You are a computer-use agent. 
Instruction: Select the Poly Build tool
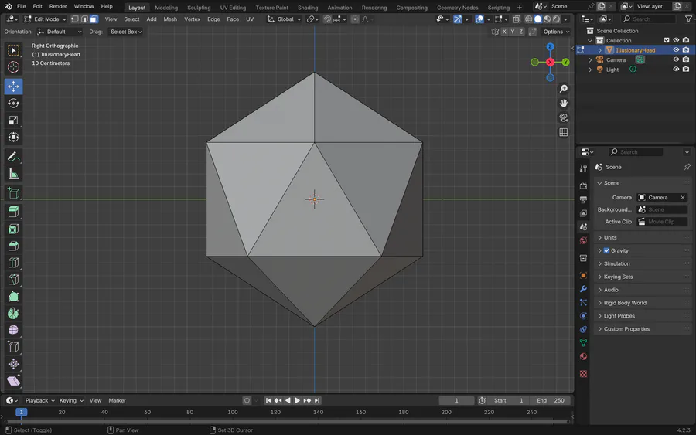click(13, 296)
